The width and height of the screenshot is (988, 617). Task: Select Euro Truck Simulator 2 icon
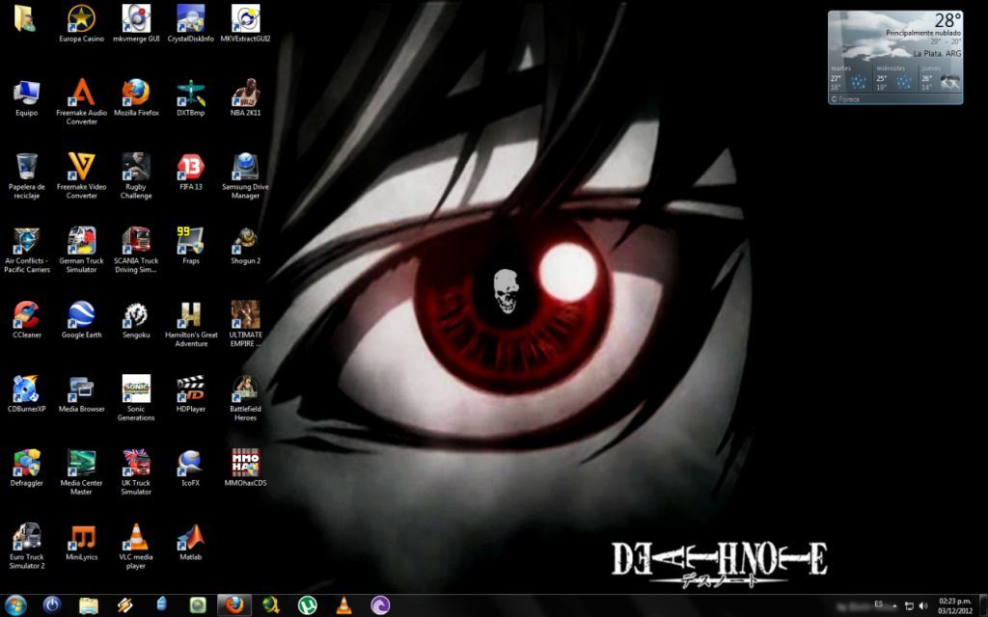pos(26,547)
